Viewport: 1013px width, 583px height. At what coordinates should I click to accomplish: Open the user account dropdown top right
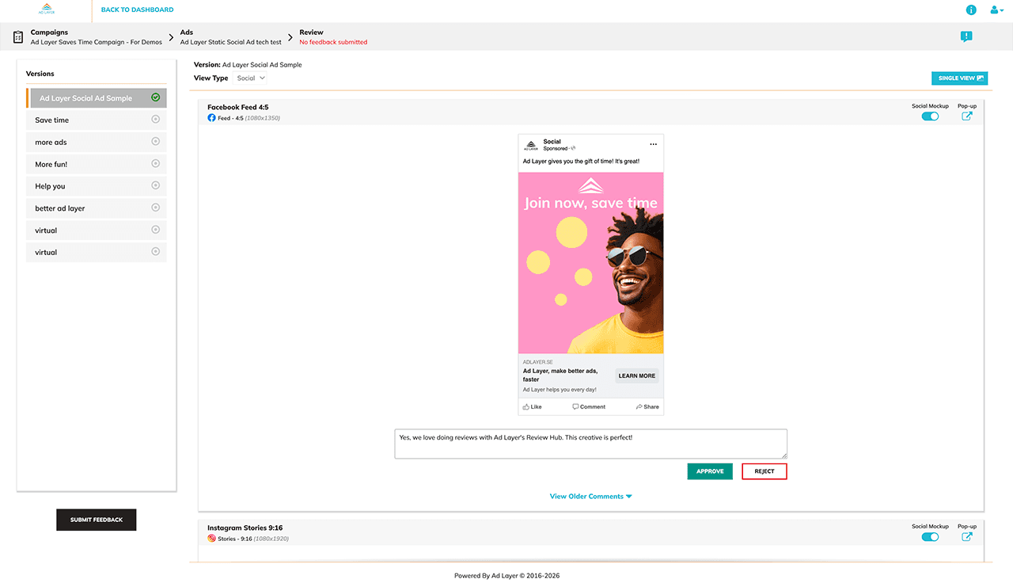point(996,10)
